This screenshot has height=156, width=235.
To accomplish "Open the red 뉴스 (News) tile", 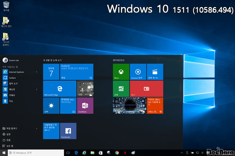I will (x=146, y=89).
